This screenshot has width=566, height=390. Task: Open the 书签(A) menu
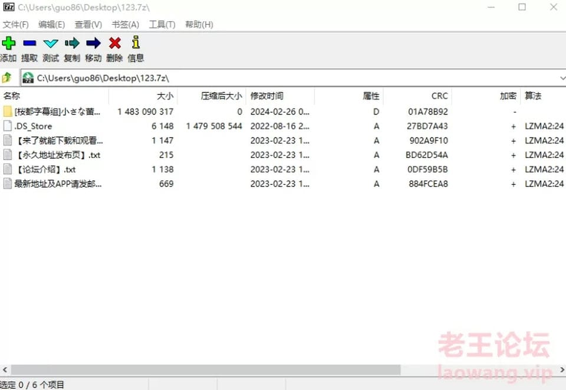pos(125,25)
